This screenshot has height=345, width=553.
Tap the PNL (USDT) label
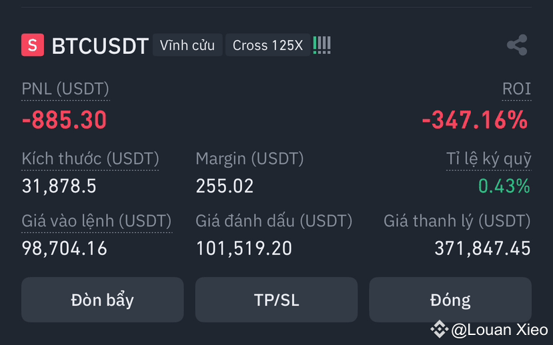point(65,89)
